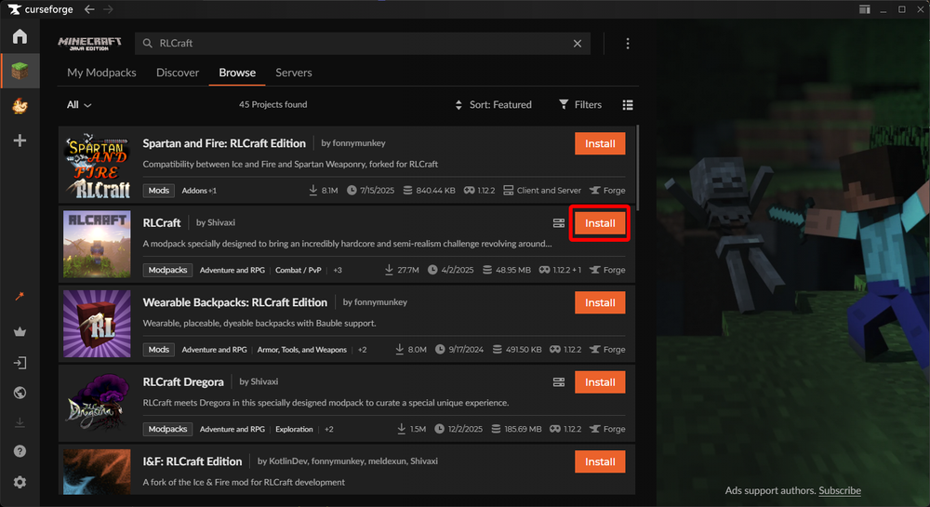This screenshot has width=930, height=507.
Task: Click the sign-in door icon in sidebar
Action: coord(20,363)
